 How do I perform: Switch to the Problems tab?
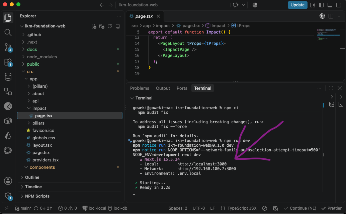140,88
